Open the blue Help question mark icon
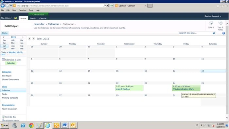Screen dimensions: 229x129 (223, 33)
